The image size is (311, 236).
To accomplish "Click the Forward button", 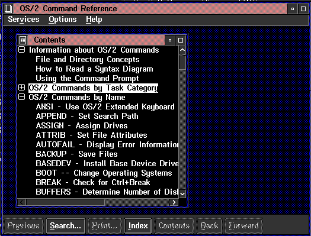I will (x=243, y=226).
